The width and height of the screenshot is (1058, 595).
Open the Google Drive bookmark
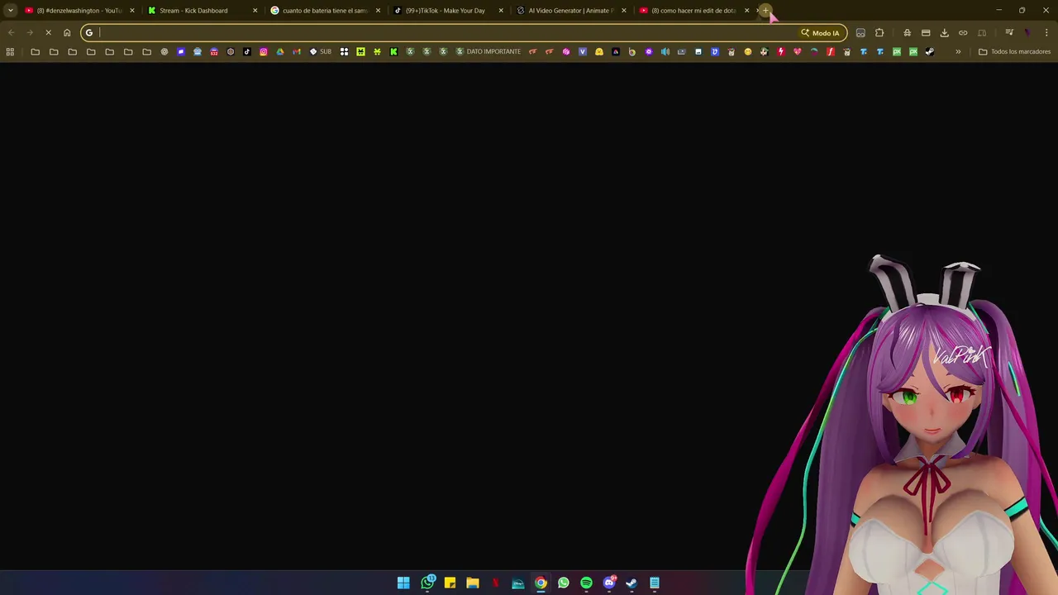tap(279, 52)
